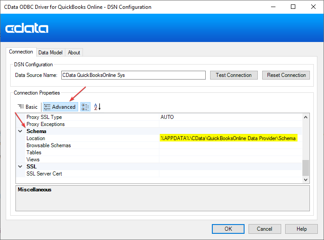Click the AUTO value of Proxy SSL Type
This screenshot has height=240, width=324.
pyautogui.click(x=167, y=117)
